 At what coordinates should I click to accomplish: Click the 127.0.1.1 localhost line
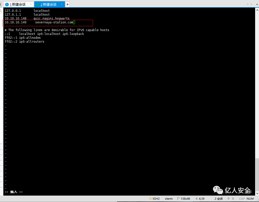pos(27,14)
